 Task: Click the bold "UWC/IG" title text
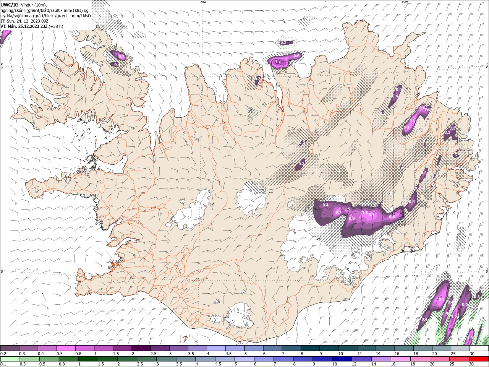point(9,5)
